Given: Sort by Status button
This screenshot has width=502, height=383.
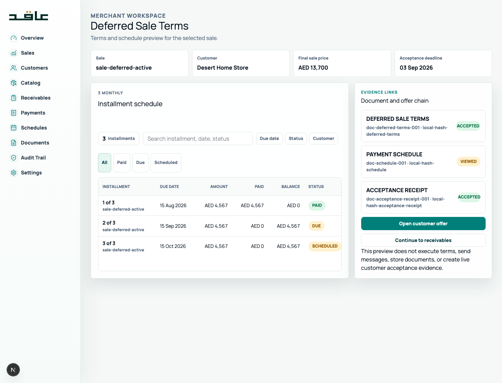Looking at the screenshot, I should tap(296, 139).
